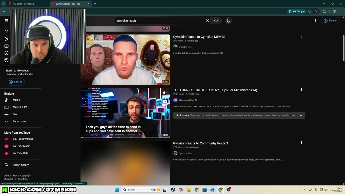345x194 pixels.
Task: Open YouTube Kids link
Action: point(20,153)
